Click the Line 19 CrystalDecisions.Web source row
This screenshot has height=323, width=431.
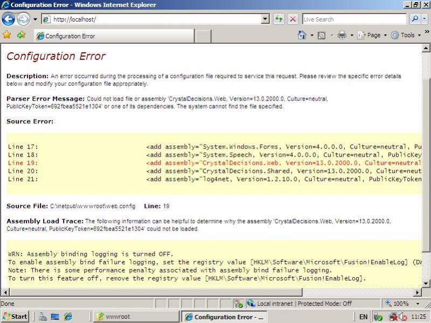click(214, 163)
